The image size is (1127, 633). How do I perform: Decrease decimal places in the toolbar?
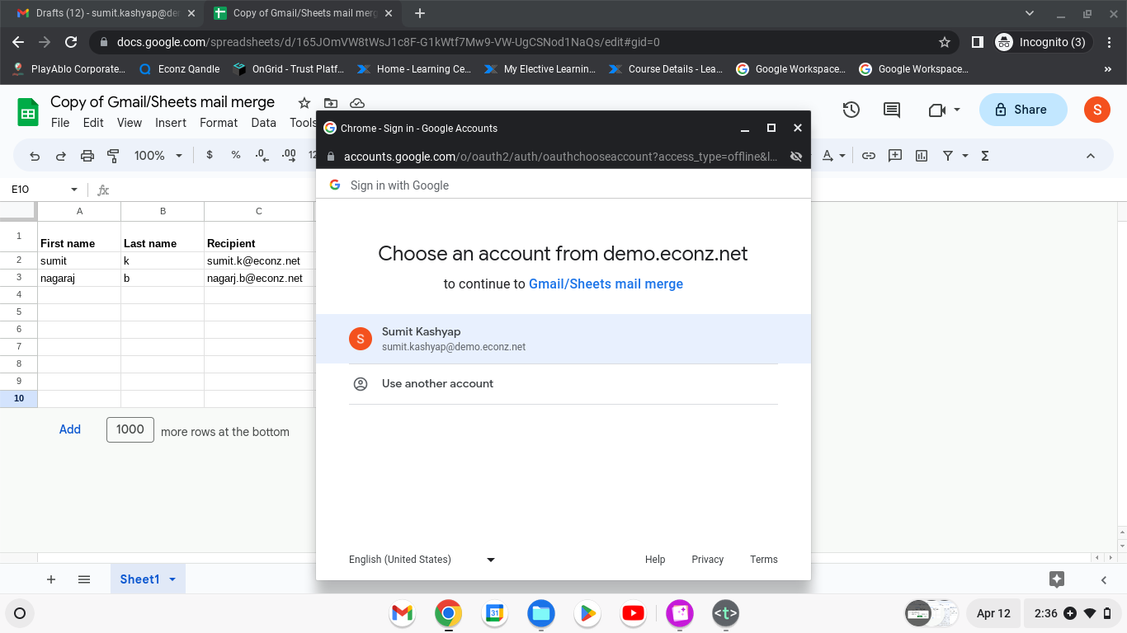coord(262,155)
